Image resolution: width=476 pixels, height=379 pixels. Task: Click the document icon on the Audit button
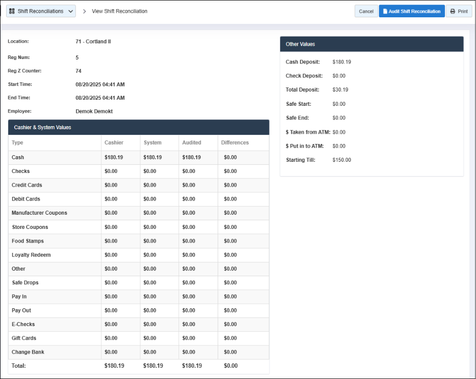click(385, 11)
